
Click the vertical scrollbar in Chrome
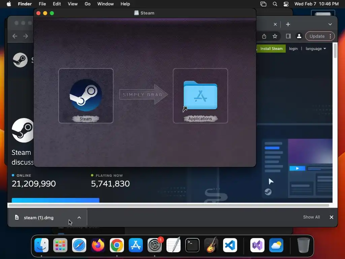(335, 51)
